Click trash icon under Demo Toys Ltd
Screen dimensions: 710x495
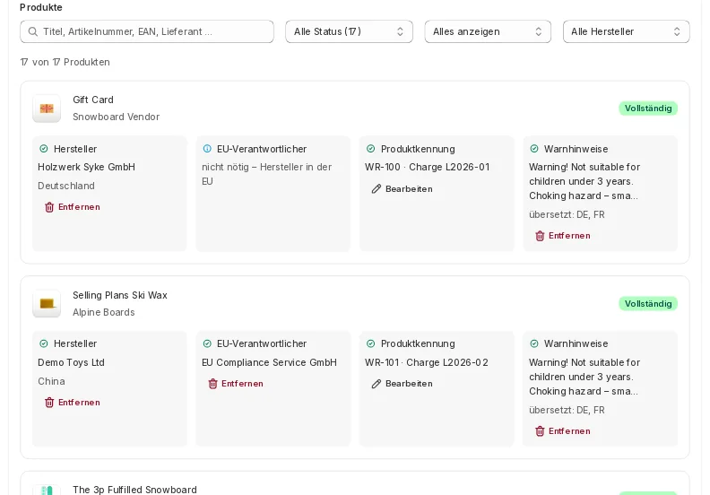pos(49,402)
